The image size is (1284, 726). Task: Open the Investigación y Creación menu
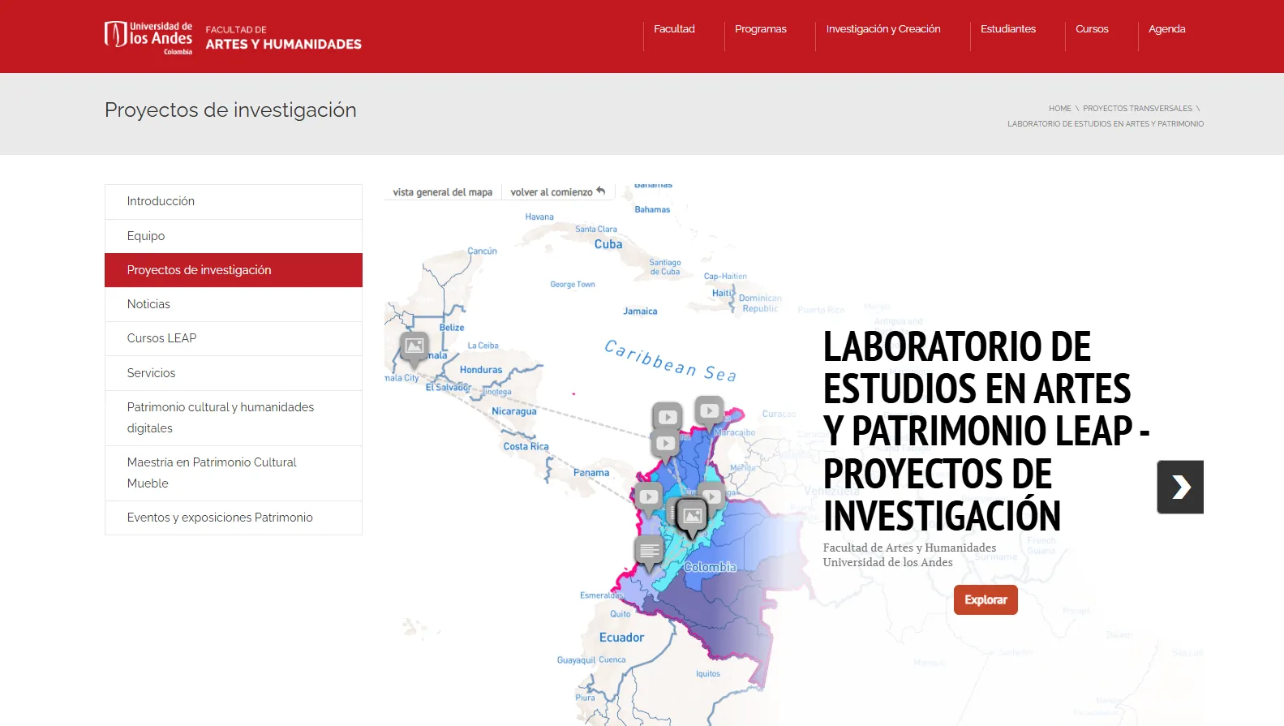883,29
